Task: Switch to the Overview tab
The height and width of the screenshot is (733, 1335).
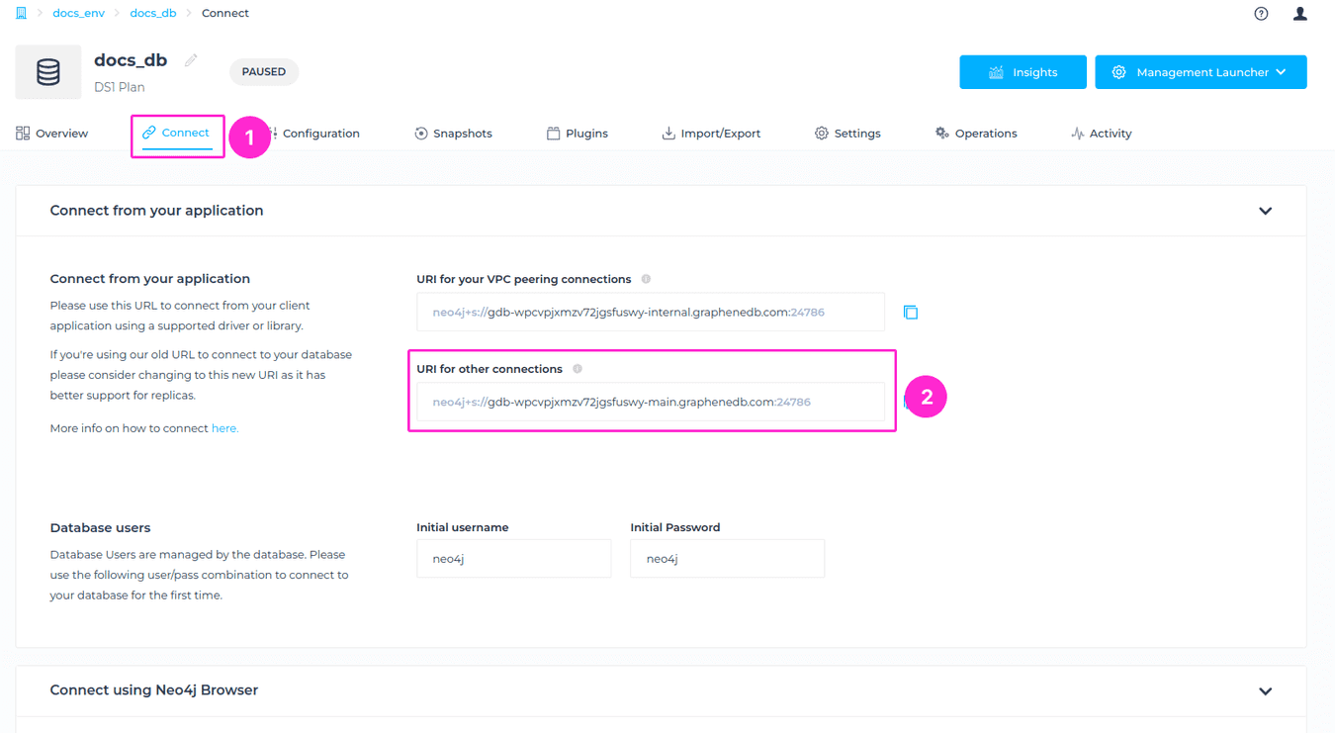Action: click(x=51, y=134)
